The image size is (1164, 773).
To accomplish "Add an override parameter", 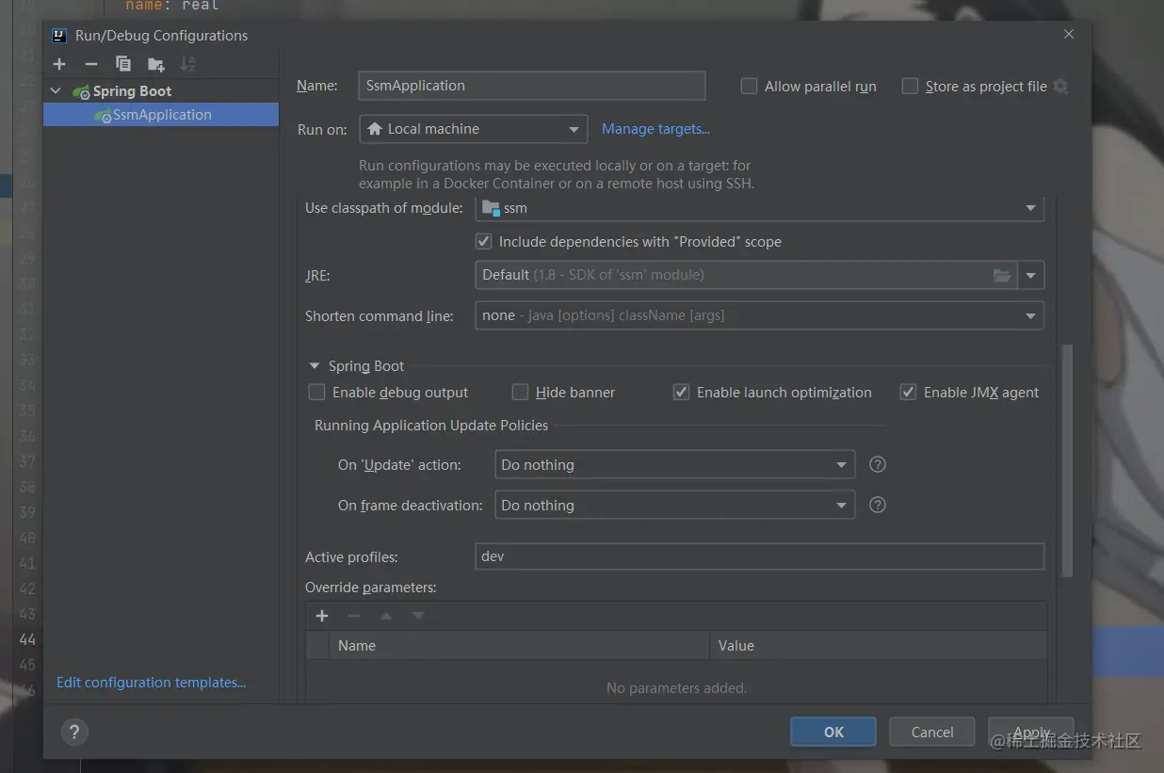I will [x=322, y=616].
